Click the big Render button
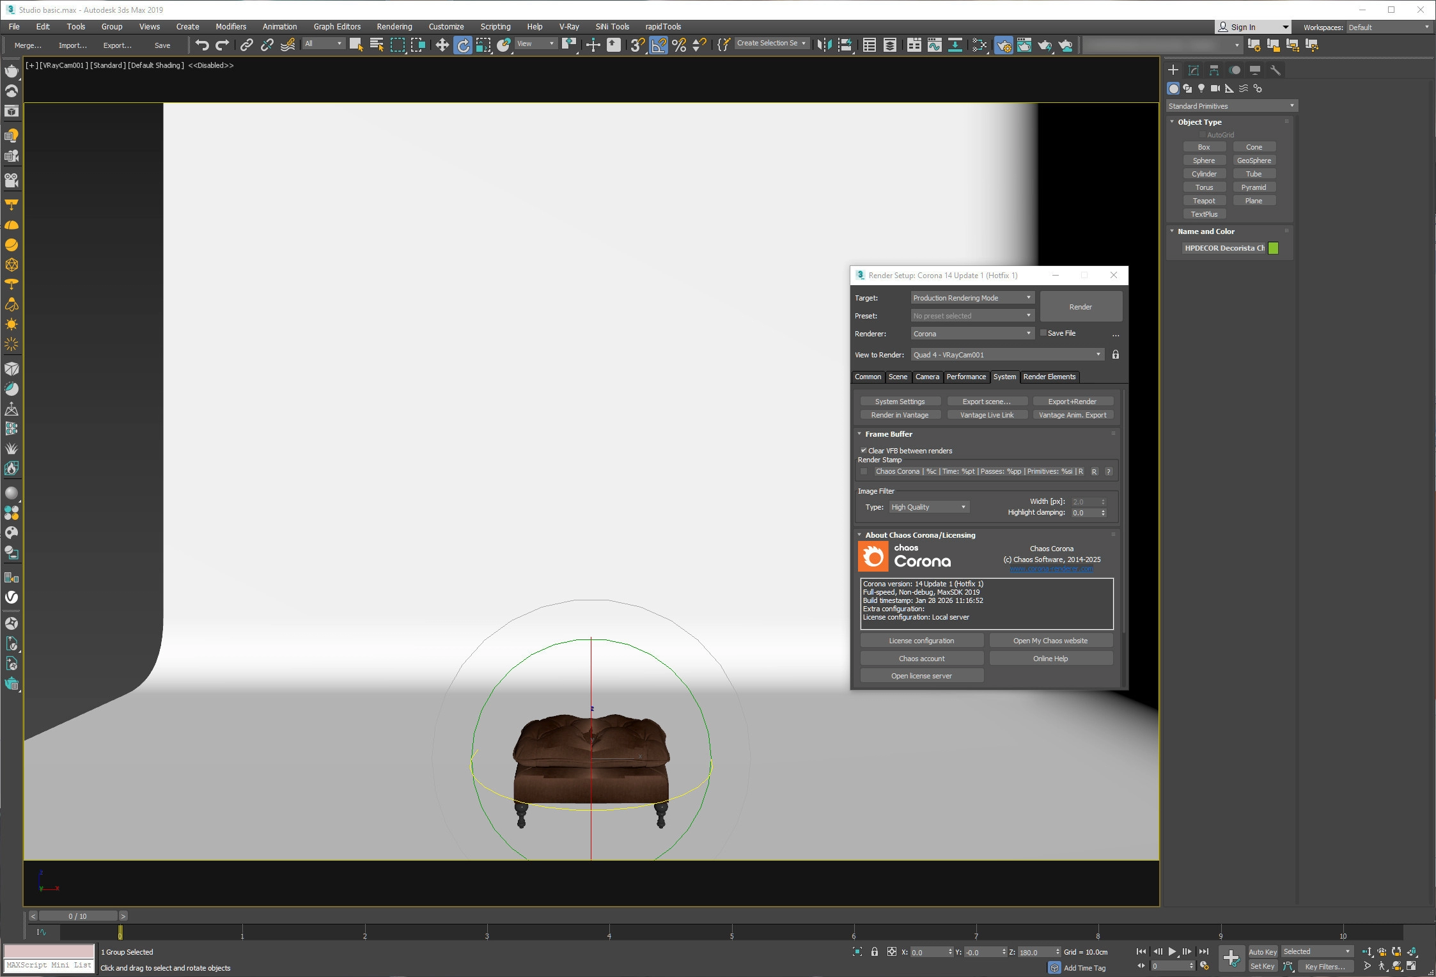 click(1081, 307)
